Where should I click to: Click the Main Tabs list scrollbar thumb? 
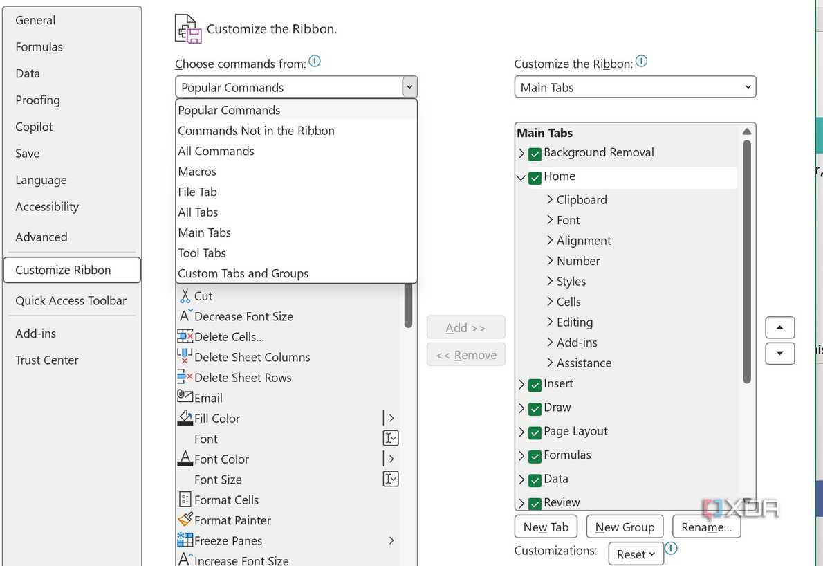747,262
